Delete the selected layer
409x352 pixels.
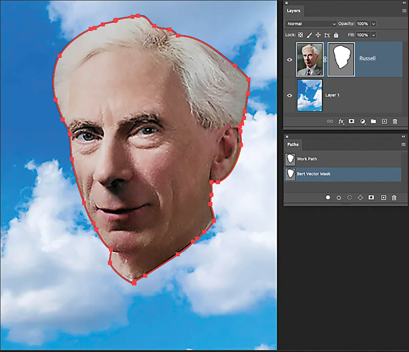[x=395, y=121]
